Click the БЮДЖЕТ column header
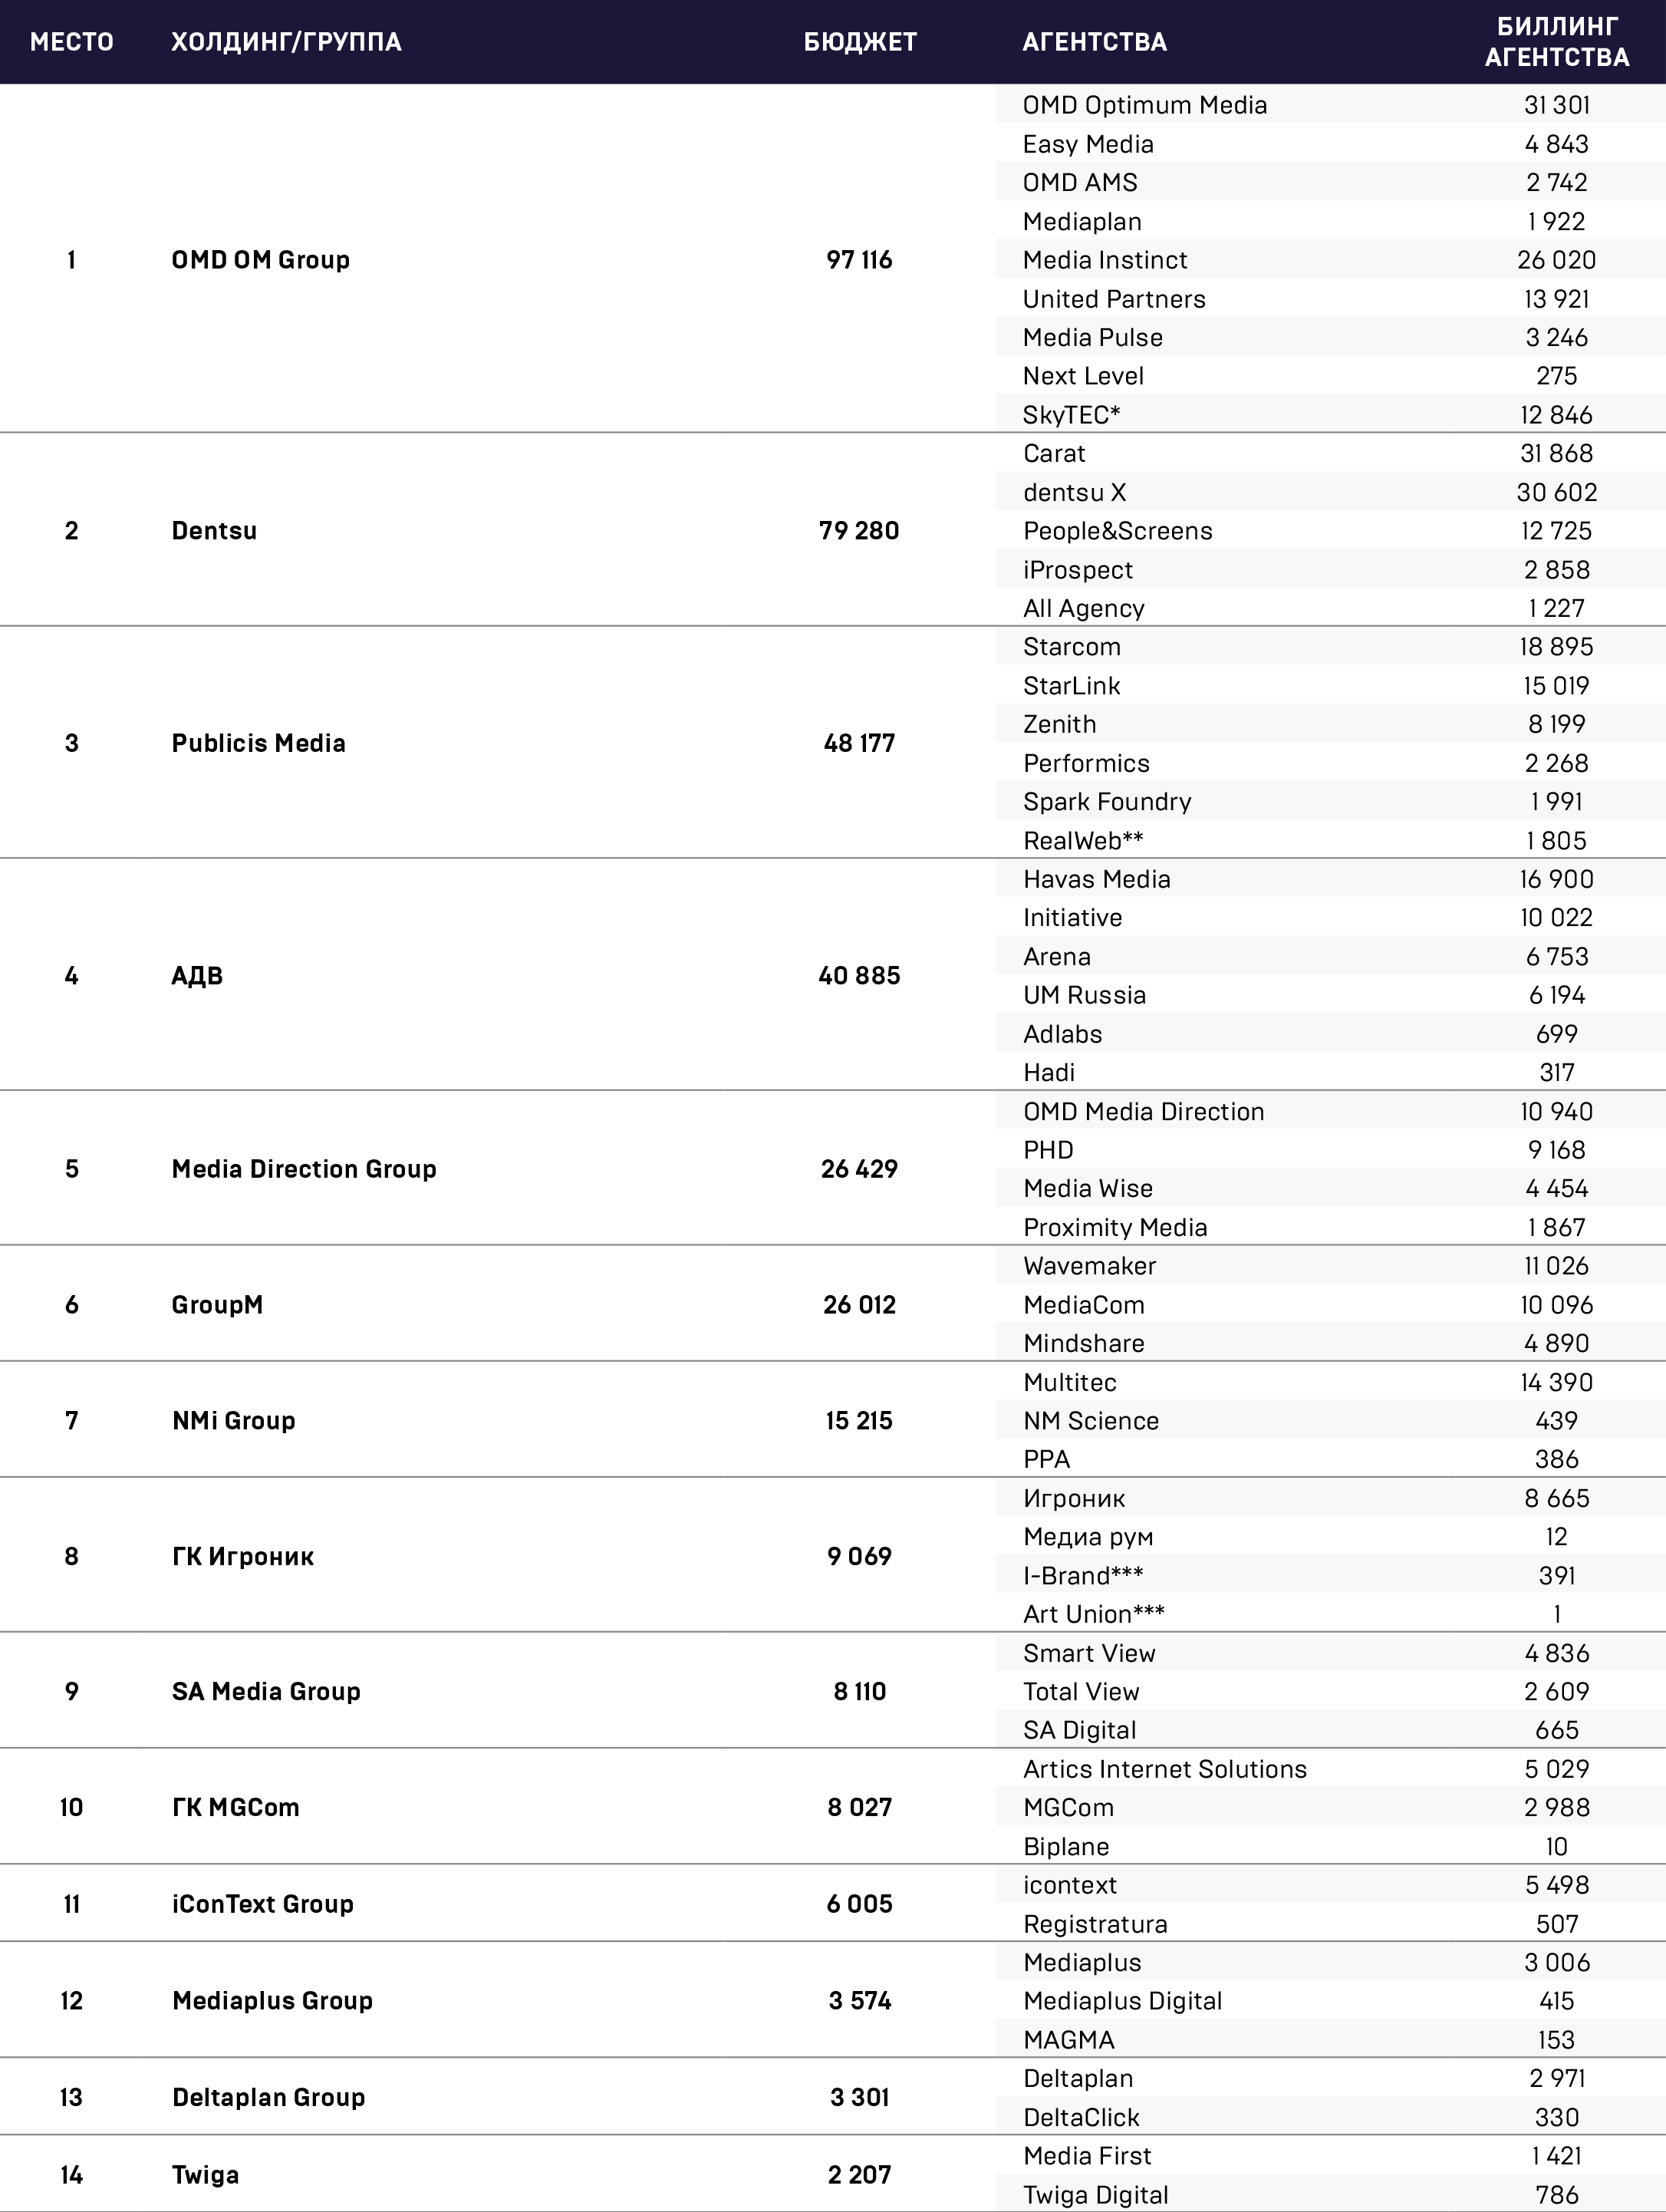The image size is (1666, 2212). click(860, 42)
